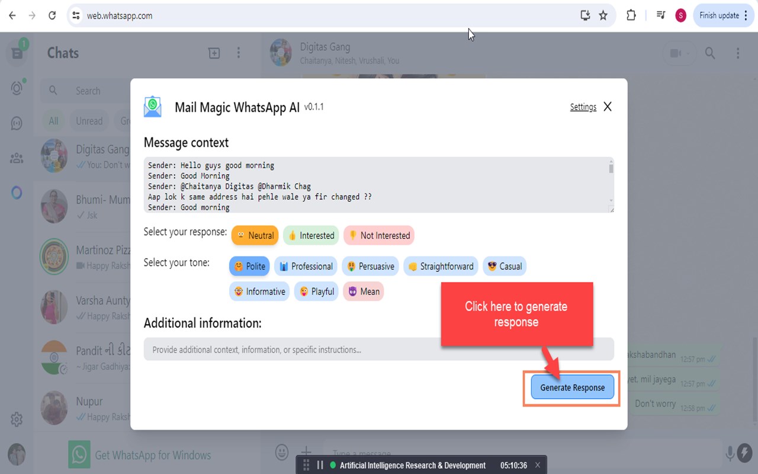
Task: Choose the Polite tone
Action: [x=249, y=266]
